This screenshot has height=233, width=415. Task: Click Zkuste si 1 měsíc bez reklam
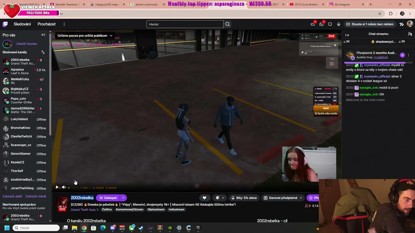coord(370,24)
